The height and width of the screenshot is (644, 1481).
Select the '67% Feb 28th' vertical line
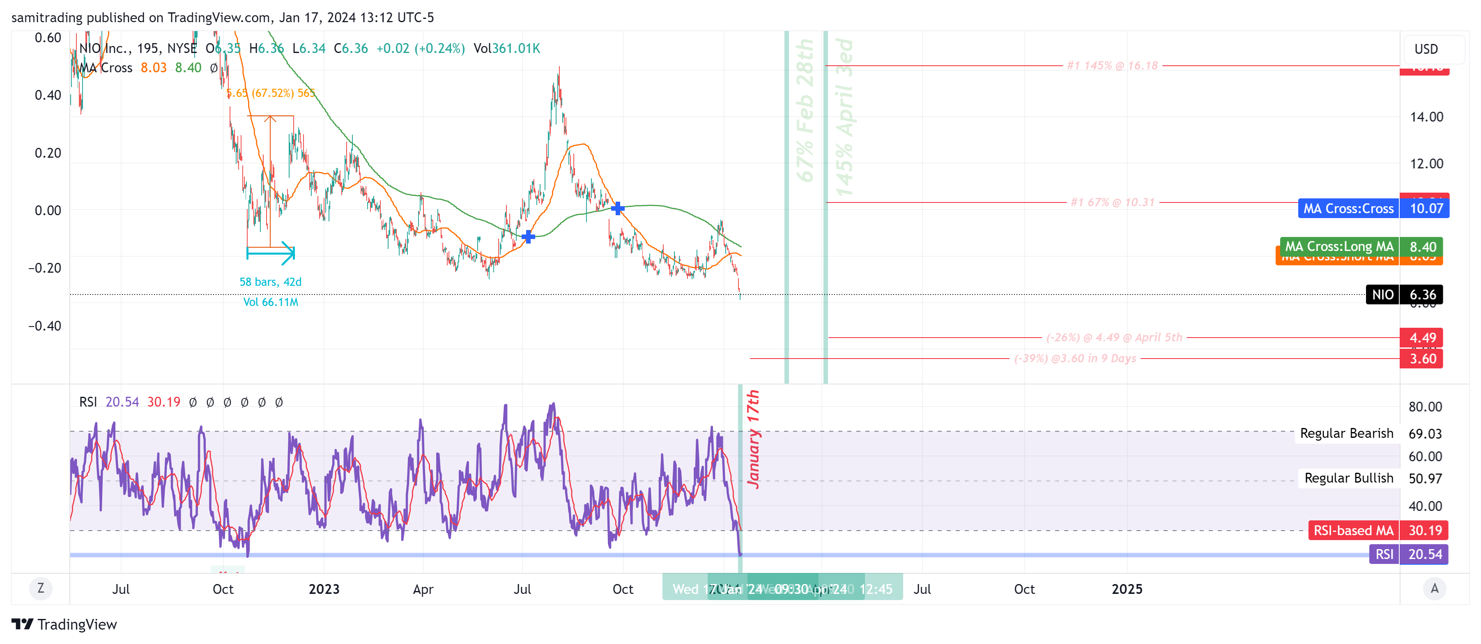tap(786, 207)
